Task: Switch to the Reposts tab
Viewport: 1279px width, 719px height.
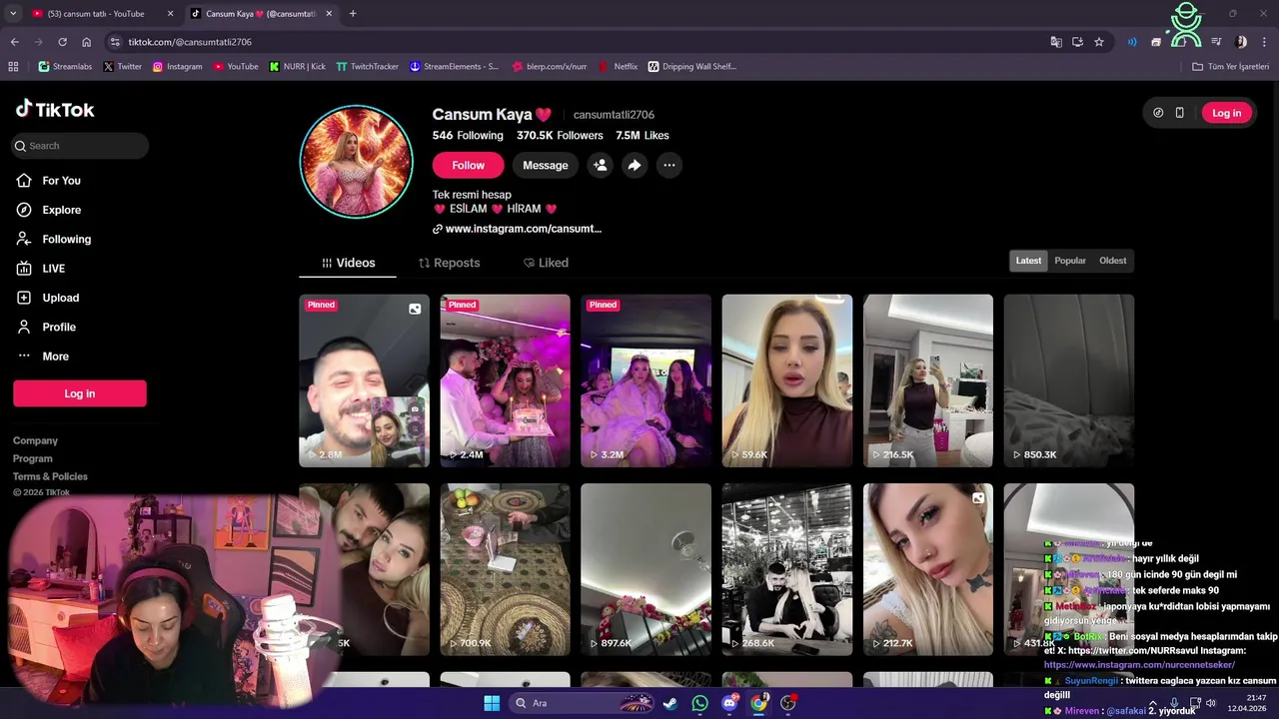Action: 449,263
